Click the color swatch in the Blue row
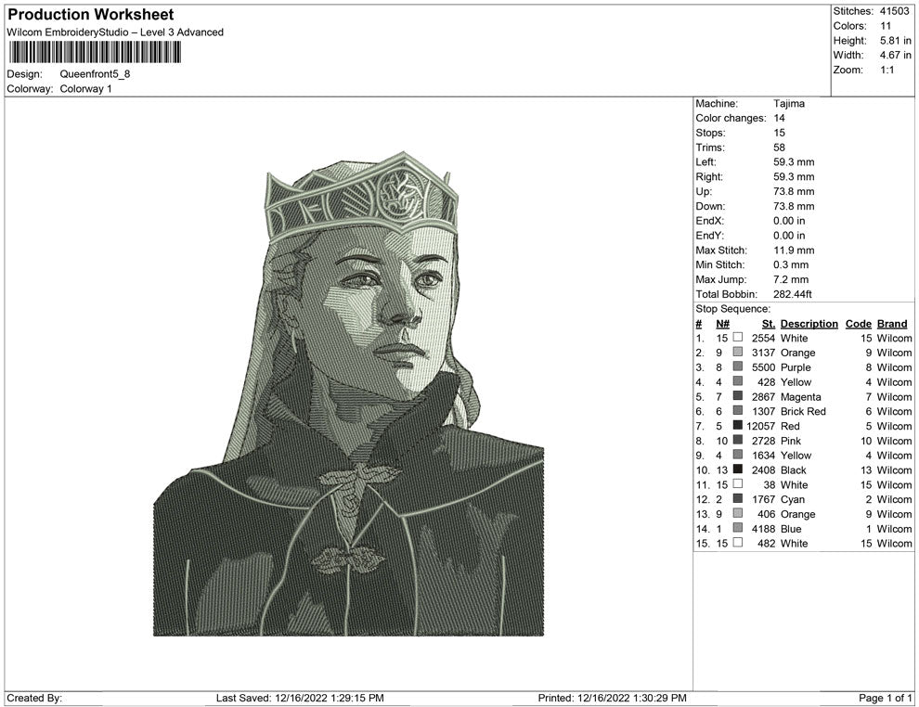This screenshot has height=707, width=919. point(738,528)
